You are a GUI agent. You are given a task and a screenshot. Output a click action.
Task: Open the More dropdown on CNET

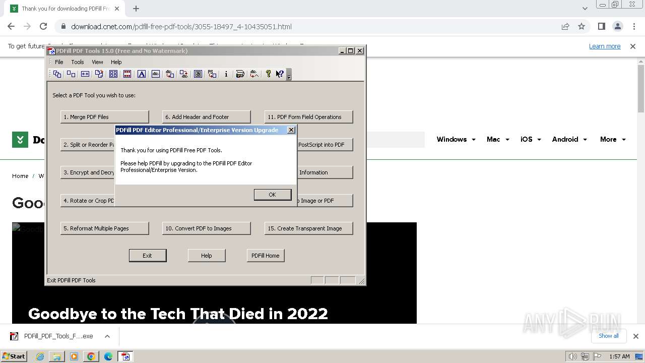point(613,139)
